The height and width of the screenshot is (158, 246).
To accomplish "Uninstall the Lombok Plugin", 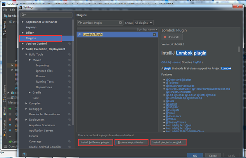I will [172, 37].
